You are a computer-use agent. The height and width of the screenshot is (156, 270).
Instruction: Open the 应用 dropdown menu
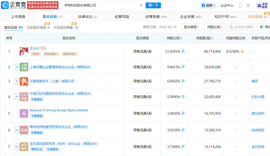click(x=208, y=5)
